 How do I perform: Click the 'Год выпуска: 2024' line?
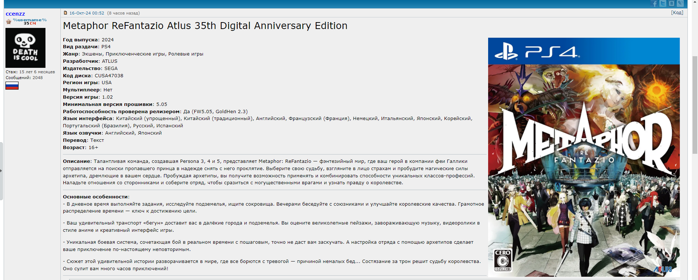coord(88,40)
